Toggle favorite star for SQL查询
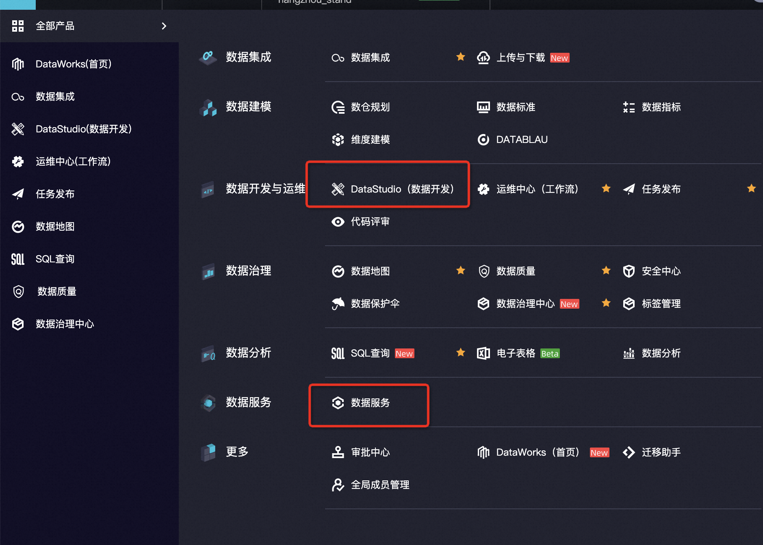 tap(461, 353)
